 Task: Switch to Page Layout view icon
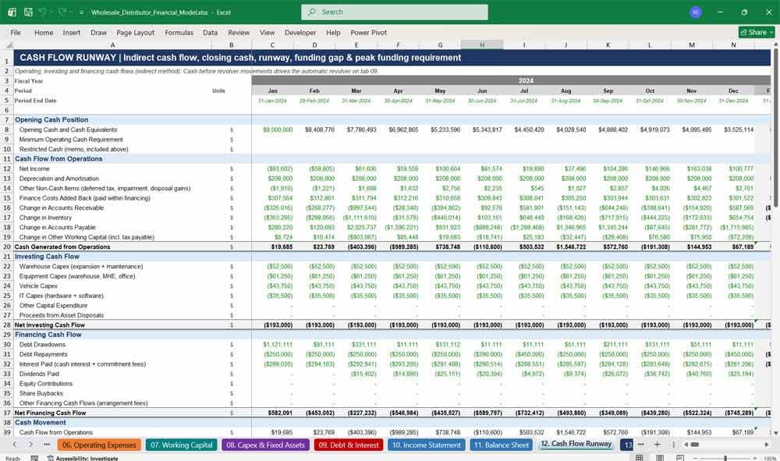tap(660, 458)
